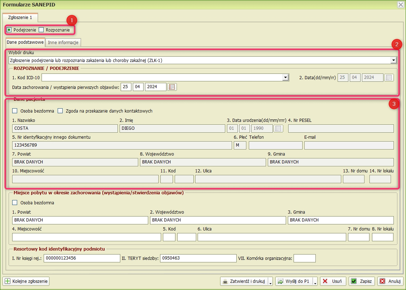The width and height of the screenshot is (406, 290).
Task: Expand the Wyślij do P1 dropdown arrow
Action: [x=315, y=282]
